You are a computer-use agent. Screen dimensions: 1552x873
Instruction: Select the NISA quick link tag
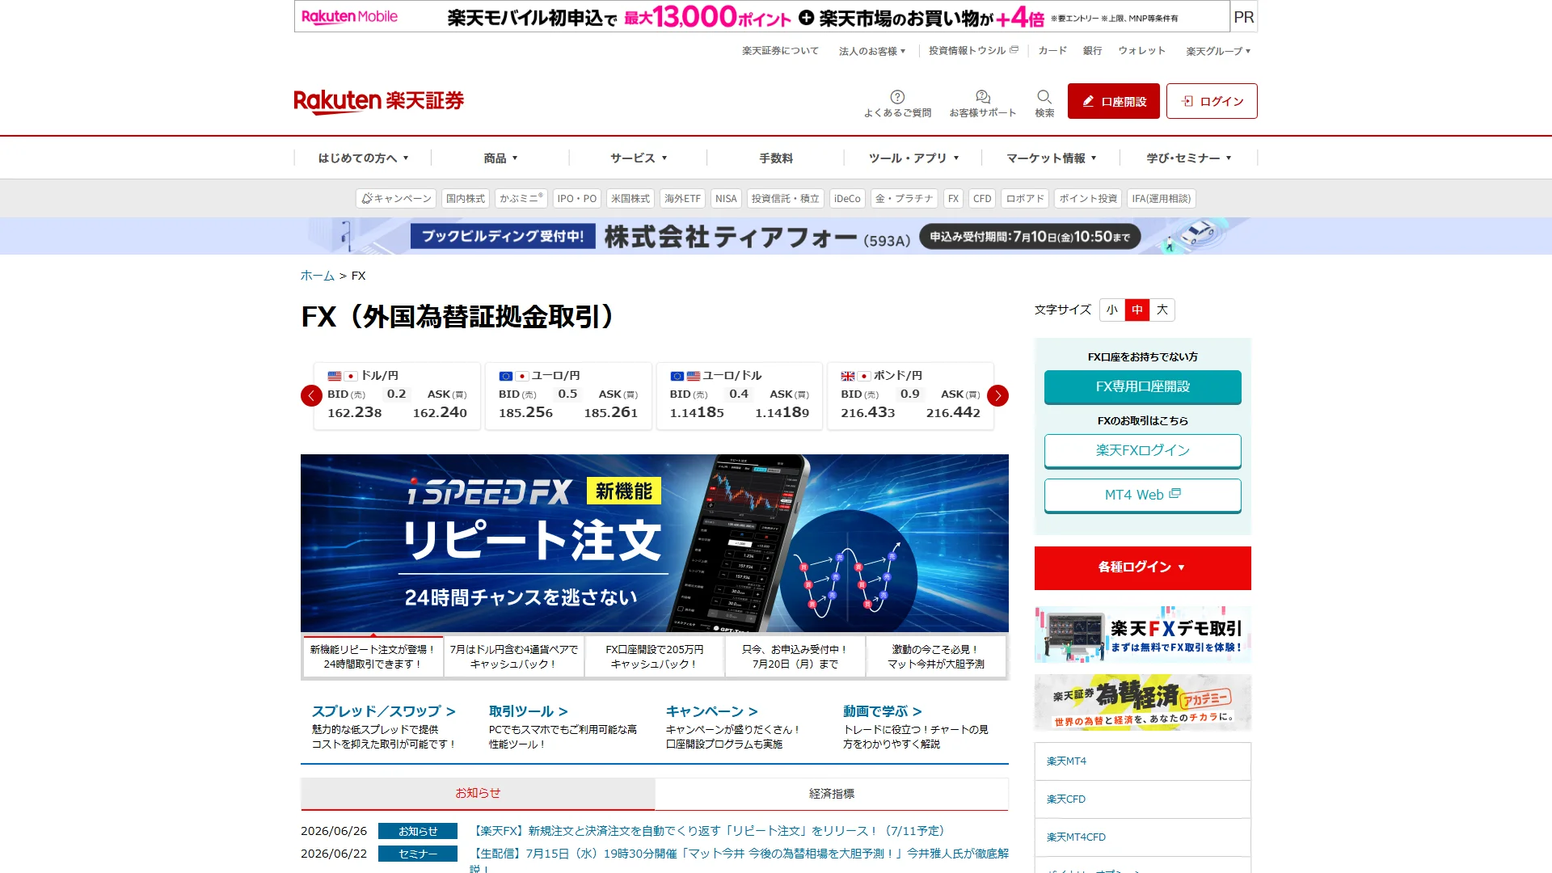(x=726, y=198)
